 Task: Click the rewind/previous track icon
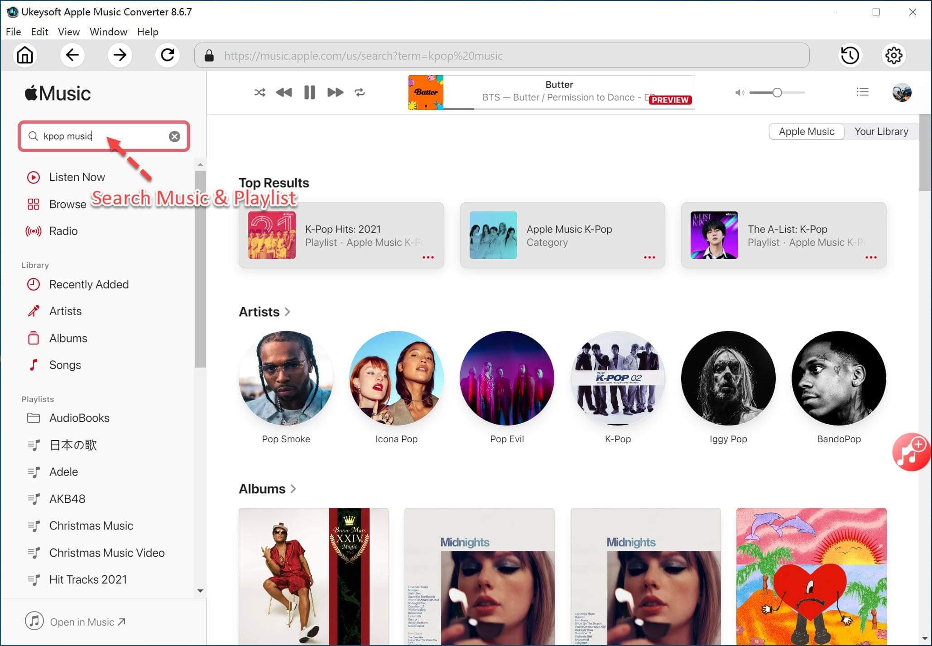(x=283, y=92)
